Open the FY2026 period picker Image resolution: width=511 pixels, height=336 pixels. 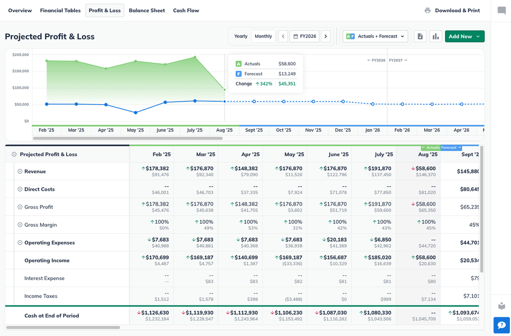pos(304,36)
